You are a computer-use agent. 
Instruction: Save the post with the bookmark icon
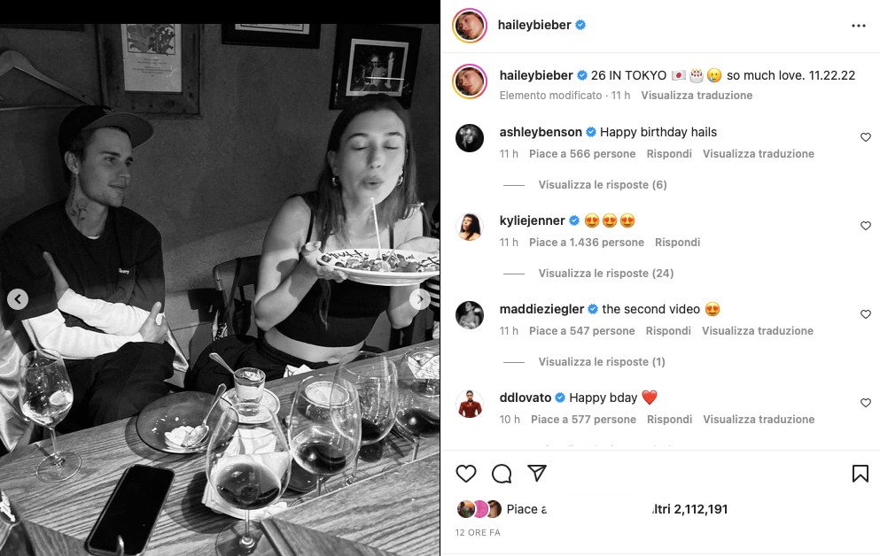[x=860, y=475]
